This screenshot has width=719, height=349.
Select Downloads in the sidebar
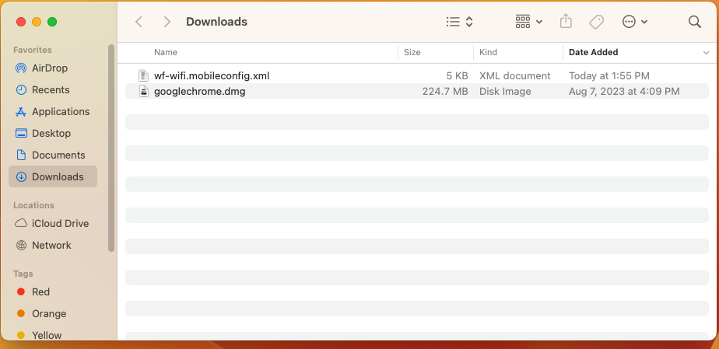[x=53, y=176]
